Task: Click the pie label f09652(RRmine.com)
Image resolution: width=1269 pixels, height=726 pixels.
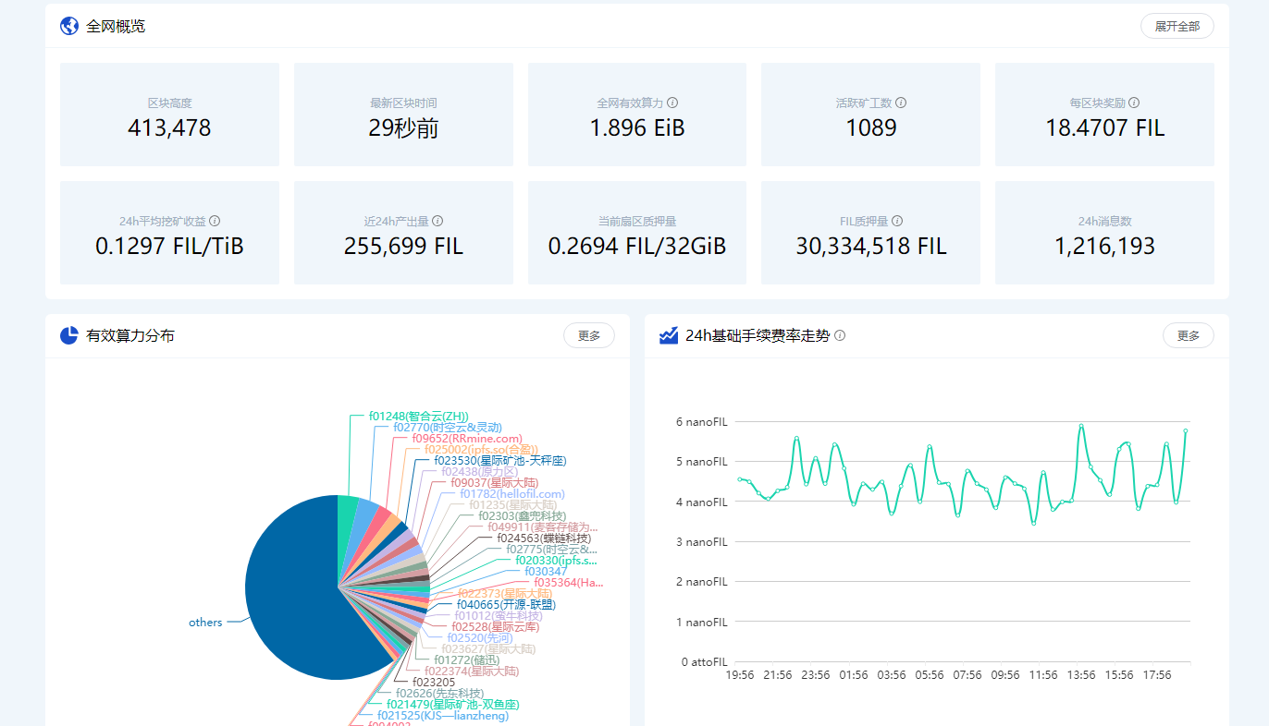Action: [467, 439]
